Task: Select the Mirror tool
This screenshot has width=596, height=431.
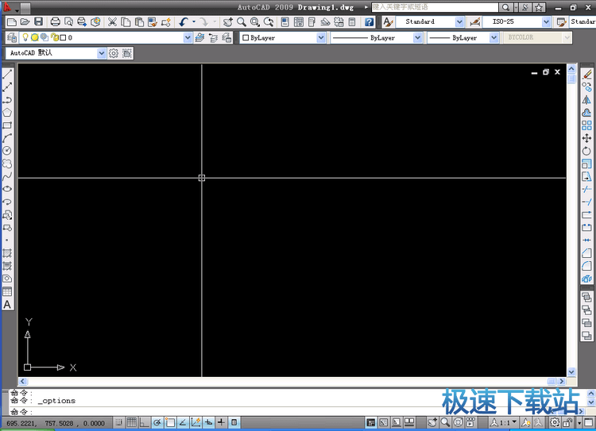Action: coord(587,100)
